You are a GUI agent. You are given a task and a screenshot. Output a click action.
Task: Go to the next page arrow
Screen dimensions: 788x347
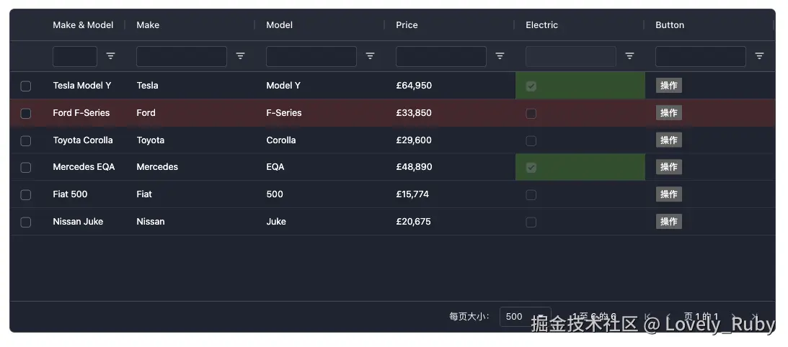734,317
